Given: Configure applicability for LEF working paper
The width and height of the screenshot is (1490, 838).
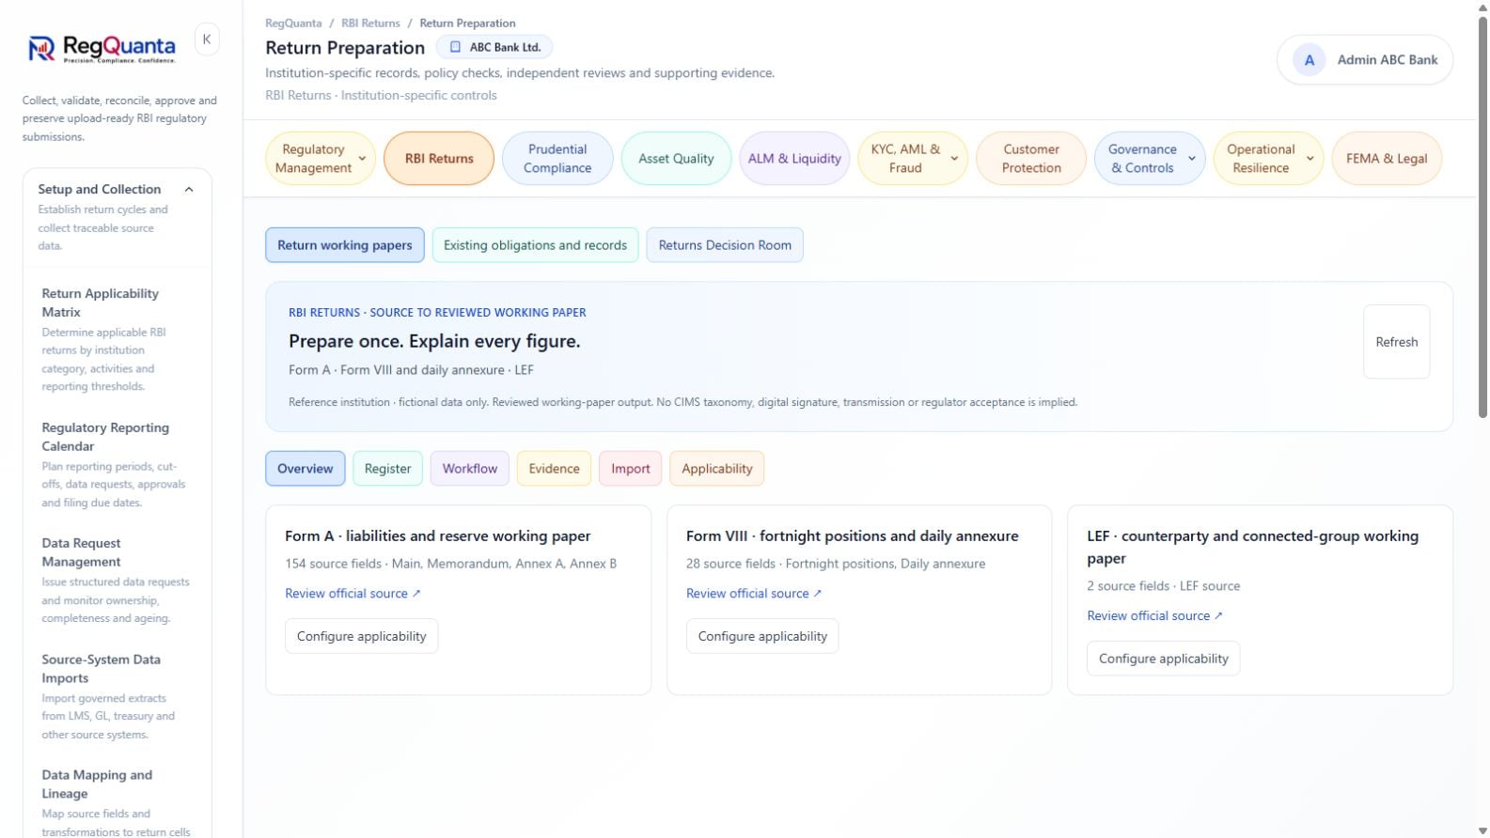Looking at the screenshot, I should [1164, 659].
